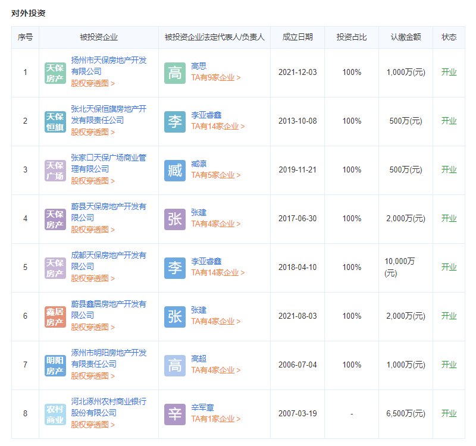Expand 股权穿透图 for 扬州市天保房地产
476x446 pixels.
pos(93,83)
